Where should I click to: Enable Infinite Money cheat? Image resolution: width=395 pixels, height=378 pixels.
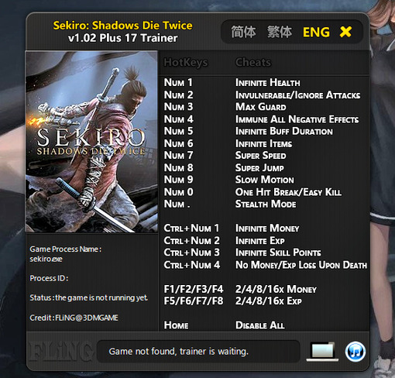267,229
